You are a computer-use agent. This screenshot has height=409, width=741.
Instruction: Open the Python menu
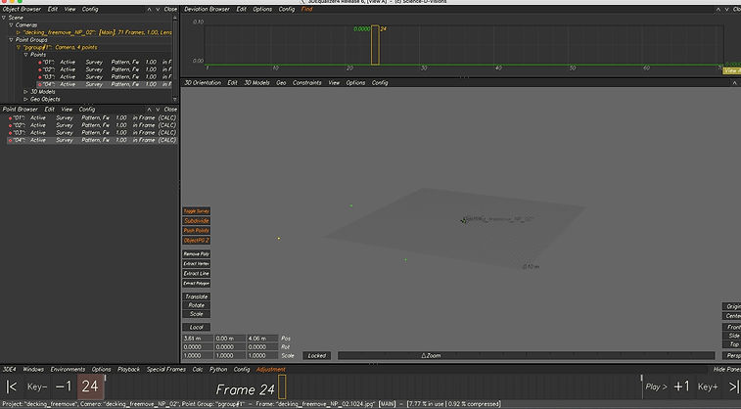(218, 369)
